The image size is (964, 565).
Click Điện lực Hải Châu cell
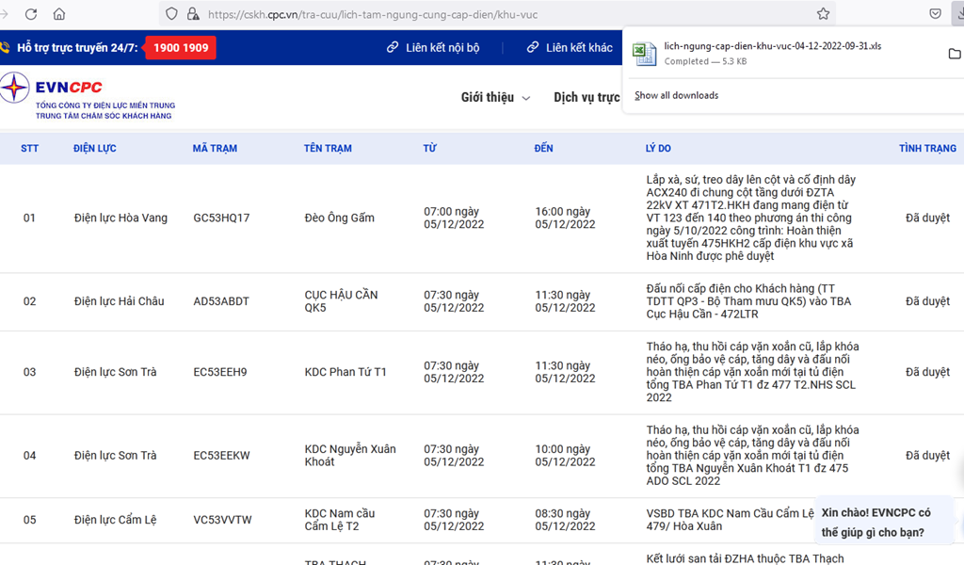pyautogui.click(x=120, y=301)
